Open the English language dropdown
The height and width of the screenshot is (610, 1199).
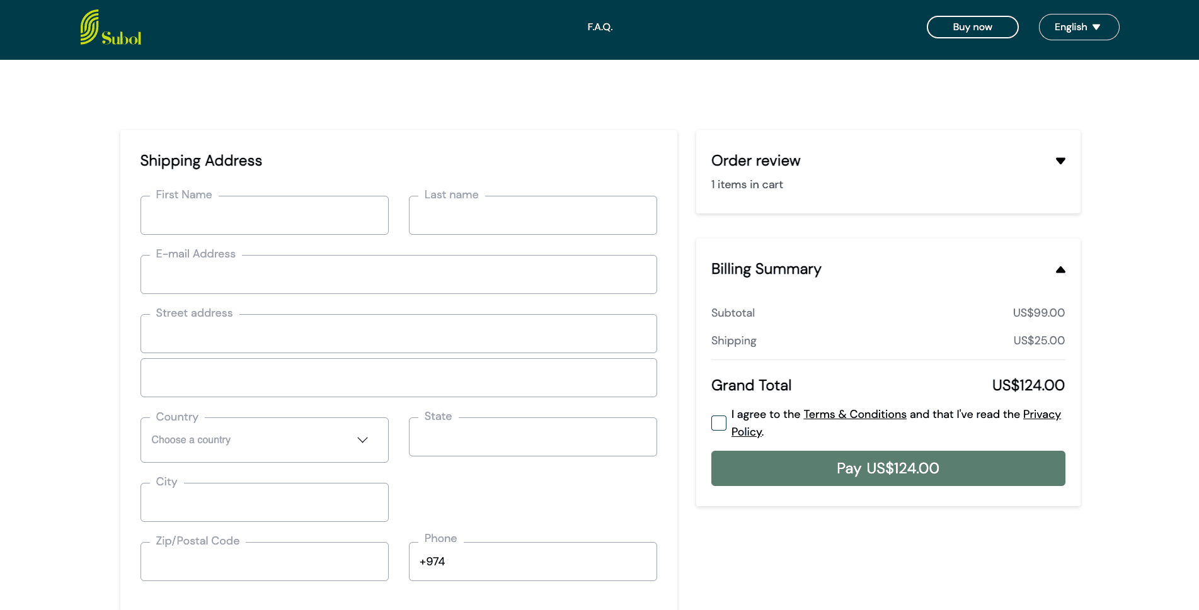(x=1078, y=27)
